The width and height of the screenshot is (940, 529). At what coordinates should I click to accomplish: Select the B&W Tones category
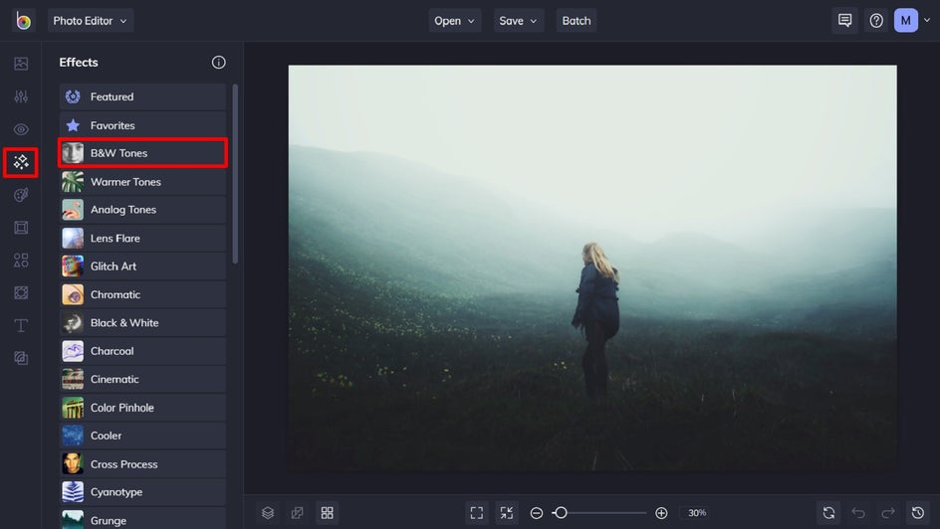click(142, 153)
